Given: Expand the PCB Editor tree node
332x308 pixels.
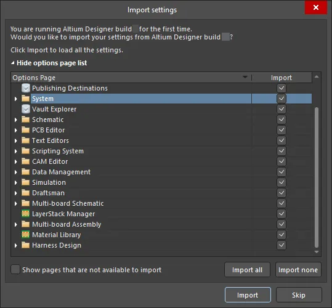Looking at the screenshot, I should click(15, 130).
